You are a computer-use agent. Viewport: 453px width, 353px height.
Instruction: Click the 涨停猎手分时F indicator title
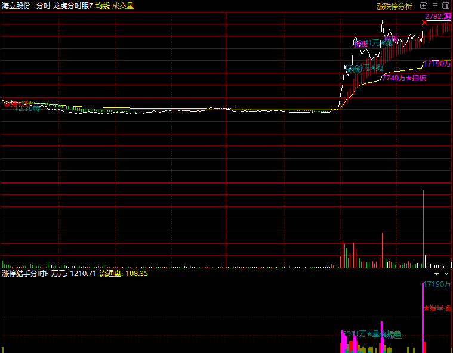click(24, 274)
